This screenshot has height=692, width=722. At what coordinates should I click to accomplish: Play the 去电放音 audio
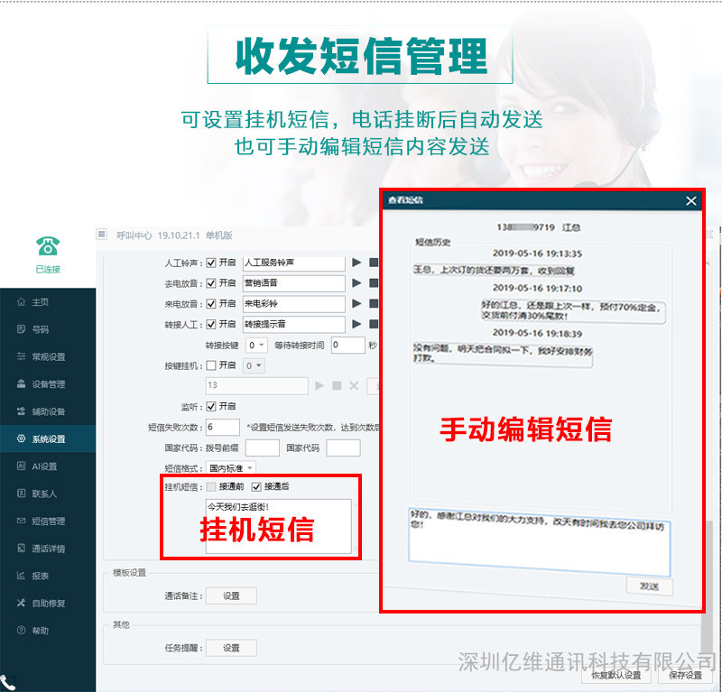click(356, 282)
